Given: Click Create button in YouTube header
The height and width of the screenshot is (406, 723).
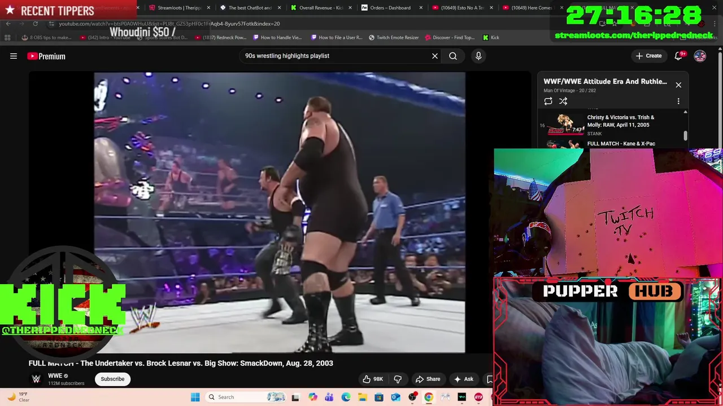Looking at the screenshot, I should tap(648, 56).
